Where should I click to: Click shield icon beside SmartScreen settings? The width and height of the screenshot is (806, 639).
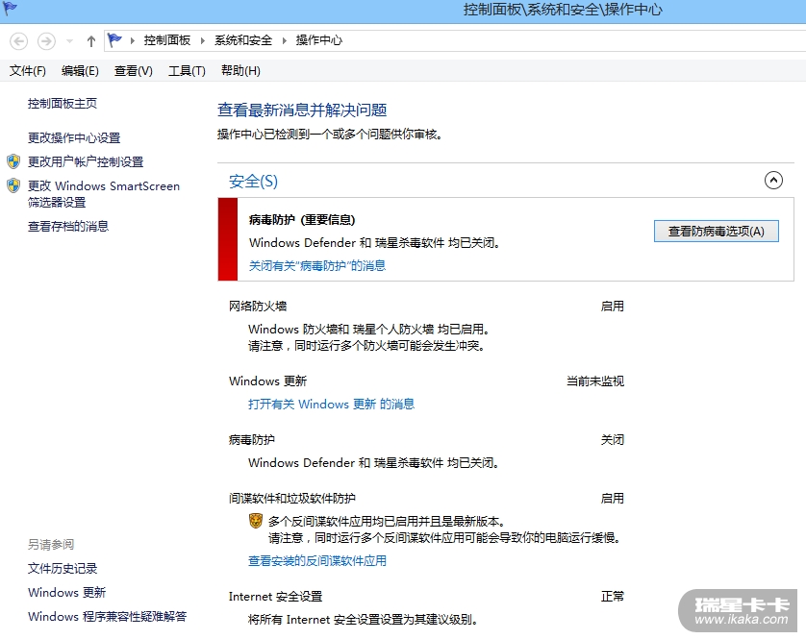[13, 185]
